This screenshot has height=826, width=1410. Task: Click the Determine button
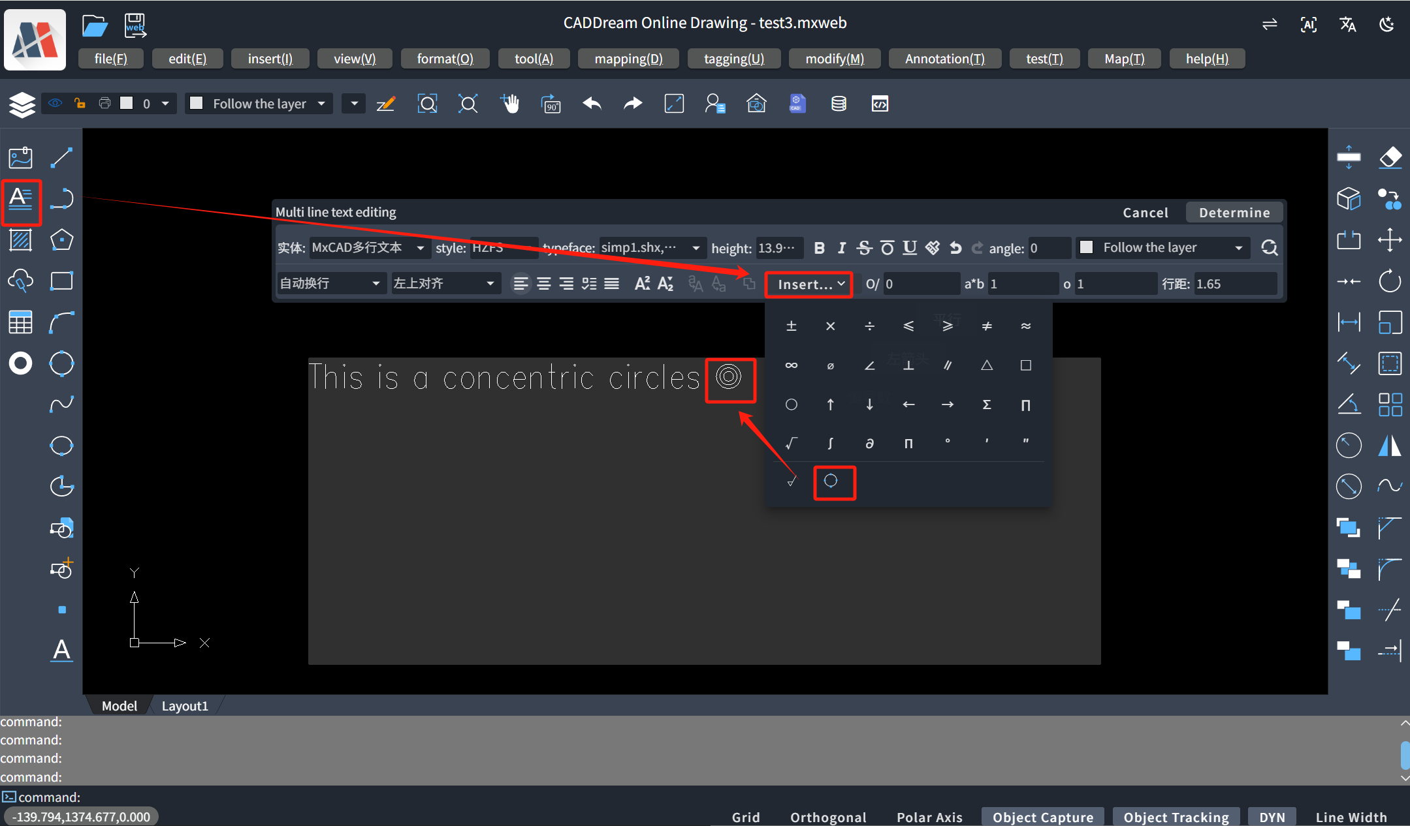tap(1234, 213)
